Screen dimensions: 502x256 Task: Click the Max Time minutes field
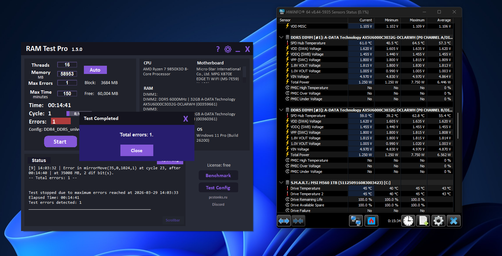pyautogui.click(x=67, y=93)
